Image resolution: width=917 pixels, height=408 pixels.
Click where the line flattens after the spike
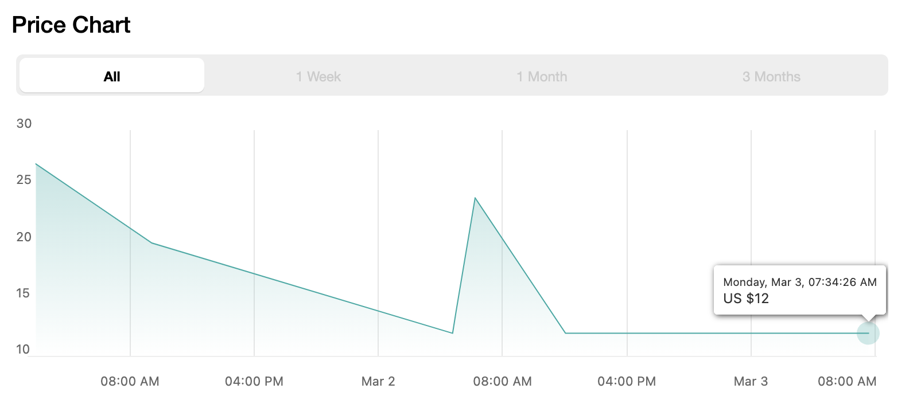566,333
